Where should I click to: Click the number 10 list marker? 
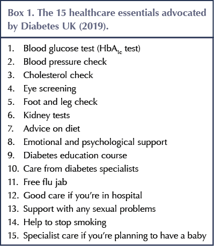13,168
